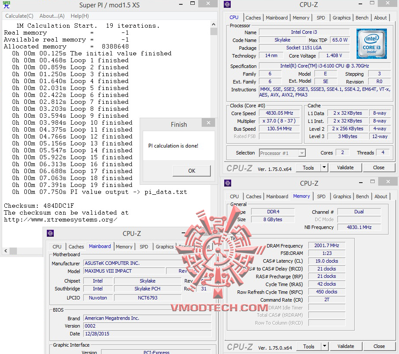Open the Mainboard tab in the Memory CPU-Z window
This screenshot has height=354, width=399.
coord(277,196)
